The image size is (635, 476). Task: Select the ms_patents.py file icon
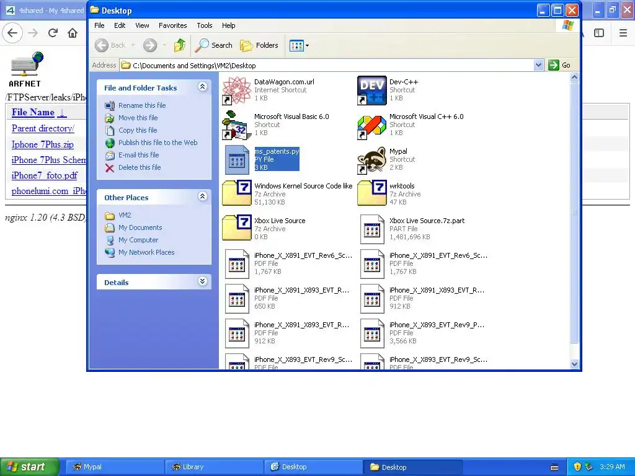click(237, 159)
